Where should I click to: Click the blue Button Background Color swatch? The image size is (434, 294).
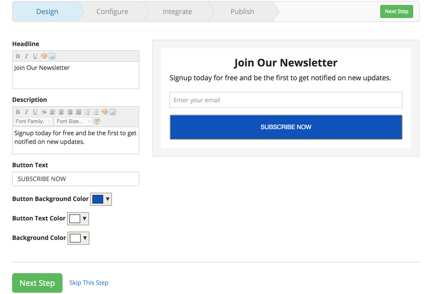98,199
